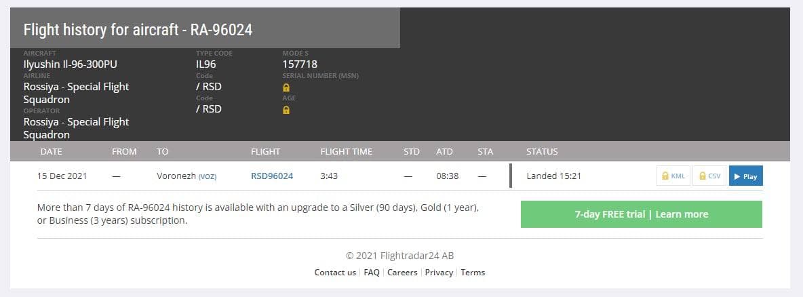Visit the Careers link in footer
Viewport: 803px width, 297px height.
point(402,273)
